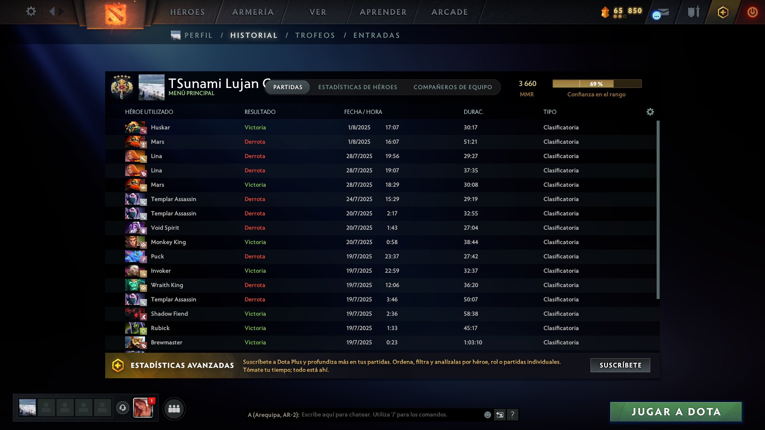This screenshot has width=765, height=430.
Task: Click the chat help question mark
Action: [x=512, y=415]
